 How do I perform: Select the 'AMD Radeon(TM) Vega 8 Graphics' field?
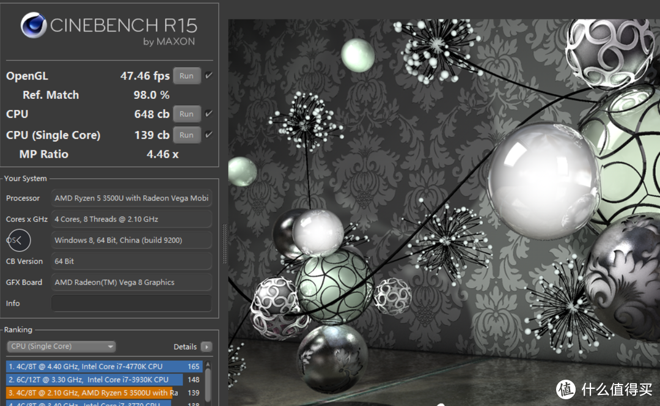[131, 282]
